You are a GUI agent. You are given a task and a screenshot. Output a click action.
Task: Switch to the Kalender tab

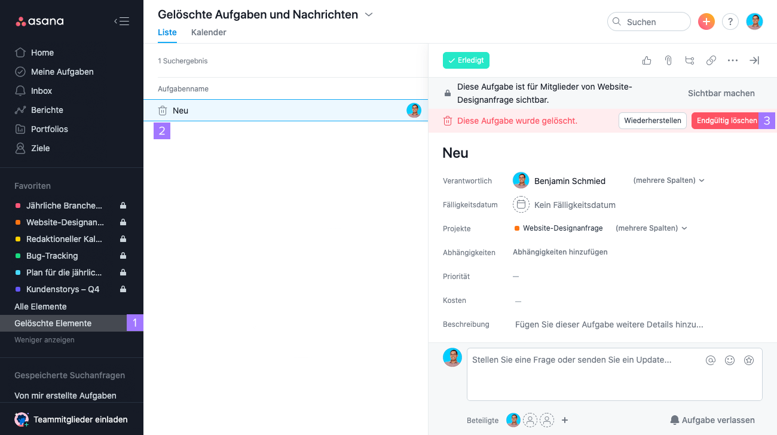click(209, 32)
